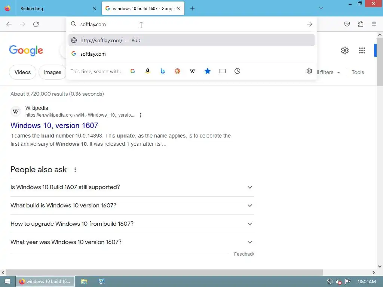Screen dimensions: 383x287
Task: Expand 'Is Windows 10 Build 1607 still supported?'
Action: coord(132,187)
